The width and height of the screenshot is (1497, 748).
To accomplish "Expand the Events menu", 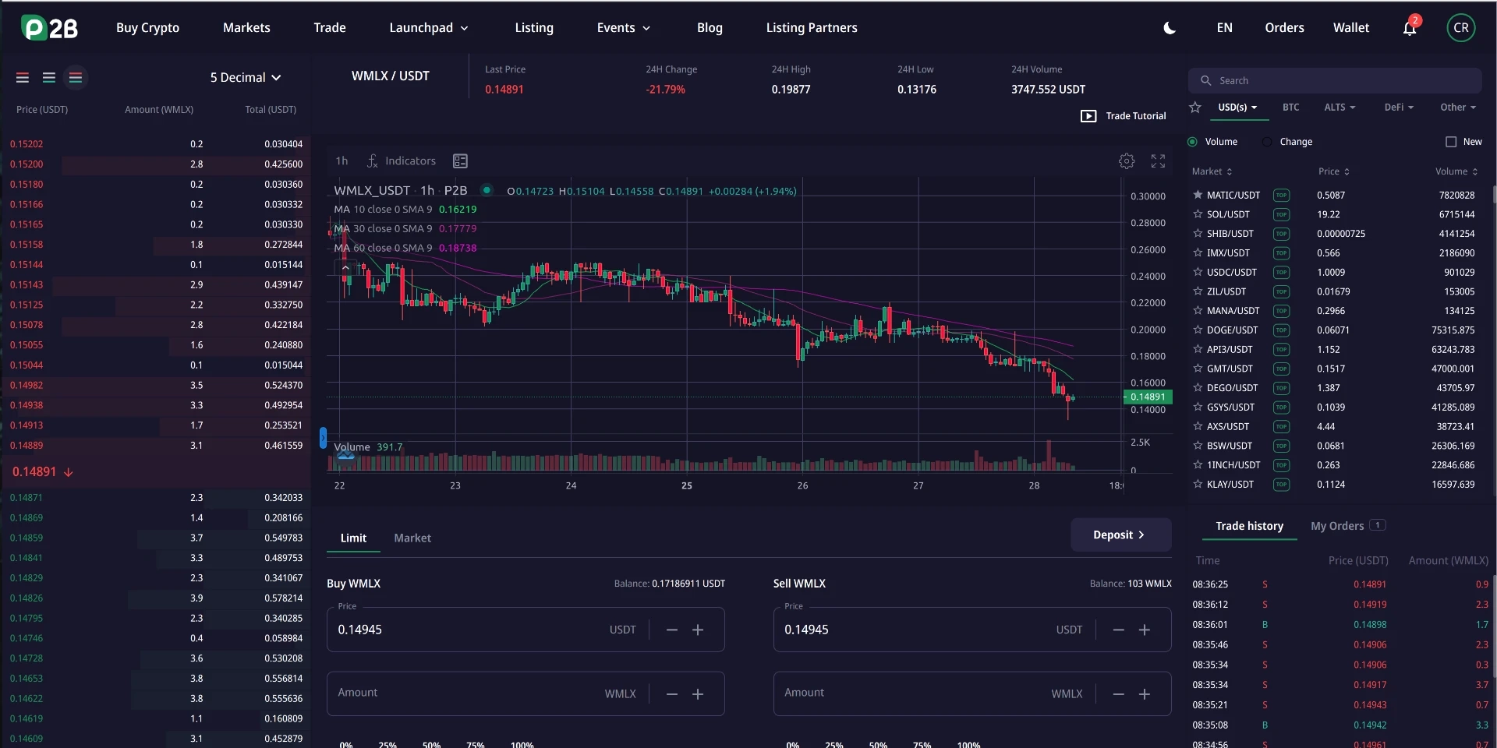I will click(x=623, y=28).
